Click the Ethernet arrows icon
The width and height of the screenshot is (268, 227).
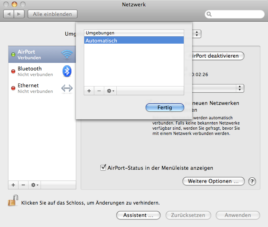[x=67, y=88]
